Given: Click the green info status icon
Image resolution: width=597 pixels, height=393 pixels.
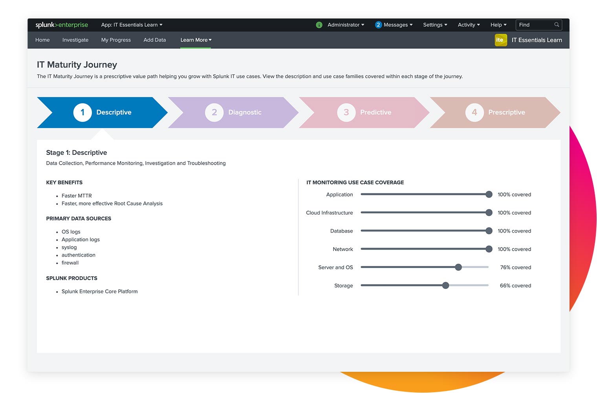Looking at the screenshot, I should pyautogui.click(x=319, y=25).
